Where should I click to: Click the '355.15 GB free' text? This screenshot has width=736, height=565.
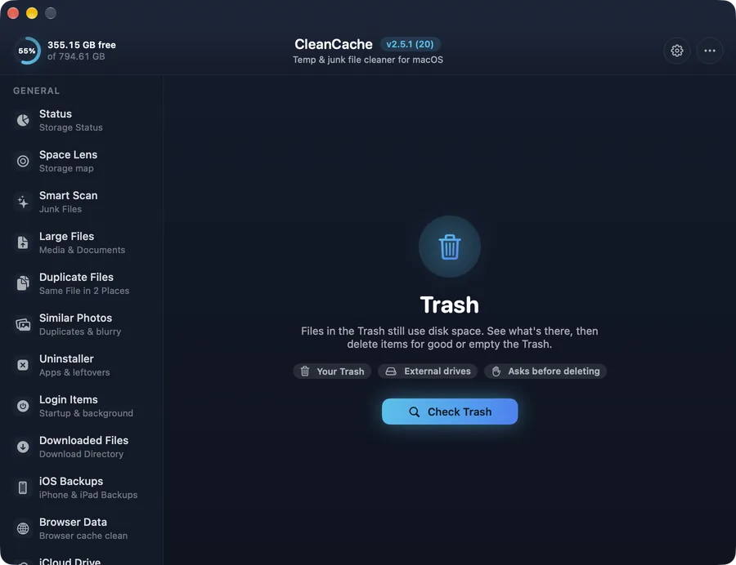(82, 45)
